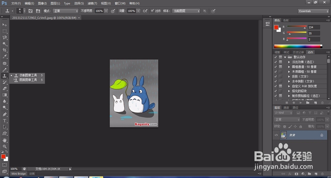Select the Zoom tool in toolbox
331x178 pixels.
pyautogui.click(x=4, y=147)
